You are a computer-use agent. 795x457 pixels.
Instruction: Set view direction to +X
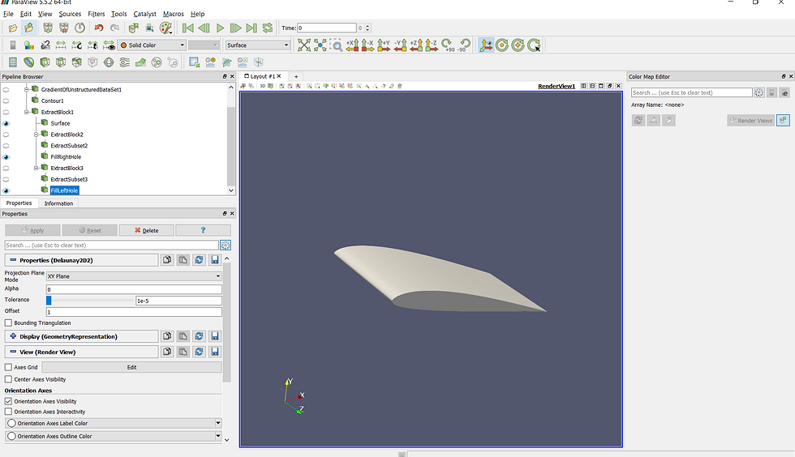[x=352, y=45]
